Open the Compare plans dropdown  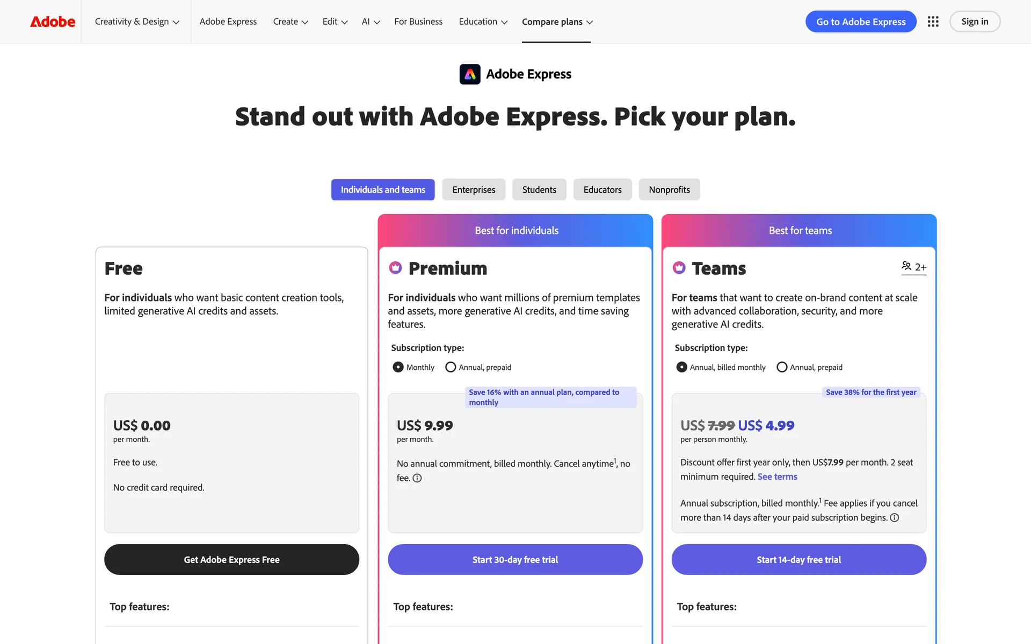tap(557, 21)
